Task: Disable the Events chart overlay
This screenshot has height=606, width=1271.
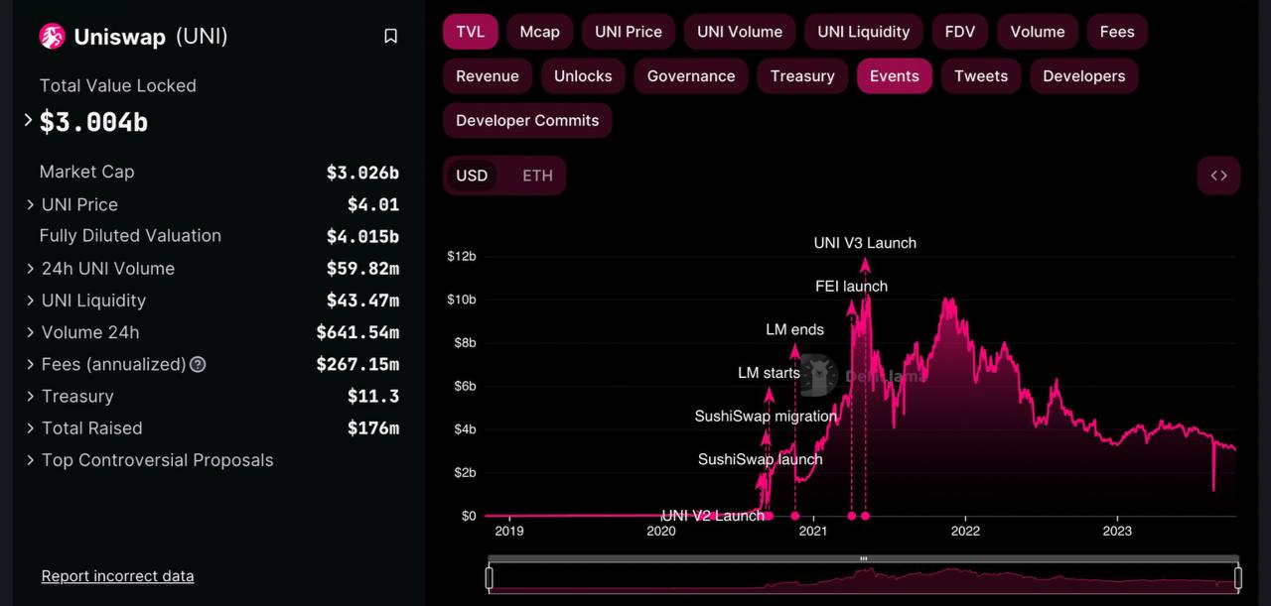Action: click(894, 76)
